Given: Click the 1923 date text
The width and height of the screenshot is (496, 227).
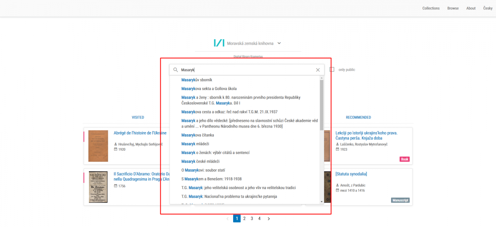Looking at the screenshot, I should (x=343, y=149).
